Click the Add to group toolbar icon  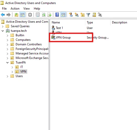100,15
